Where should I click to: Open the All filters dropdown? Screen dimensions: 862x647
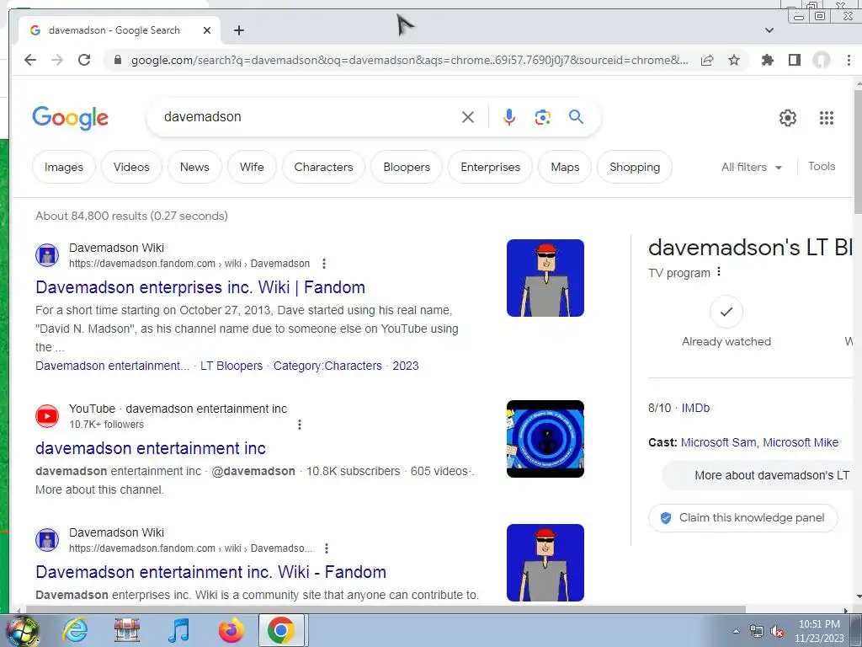pos(752,168)
